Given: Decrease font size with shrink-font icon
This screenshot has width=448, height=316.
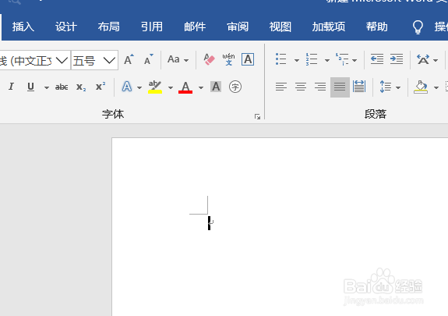Looking at the screenshot, I should [148, 59].
